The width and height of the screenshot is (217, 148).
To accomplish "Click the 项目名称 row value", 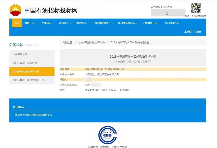I will coord(105,69).
